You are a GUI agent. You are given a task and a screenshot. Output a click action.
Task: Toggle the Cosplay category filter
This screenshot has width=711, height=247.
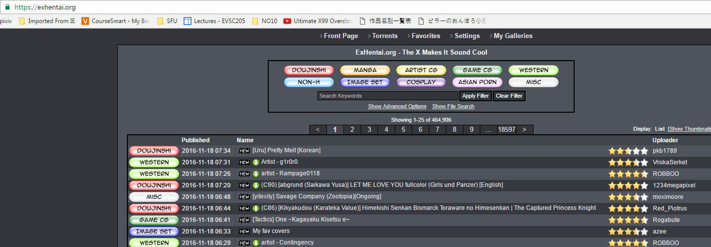pyautogui.click(x=421, y=82)
